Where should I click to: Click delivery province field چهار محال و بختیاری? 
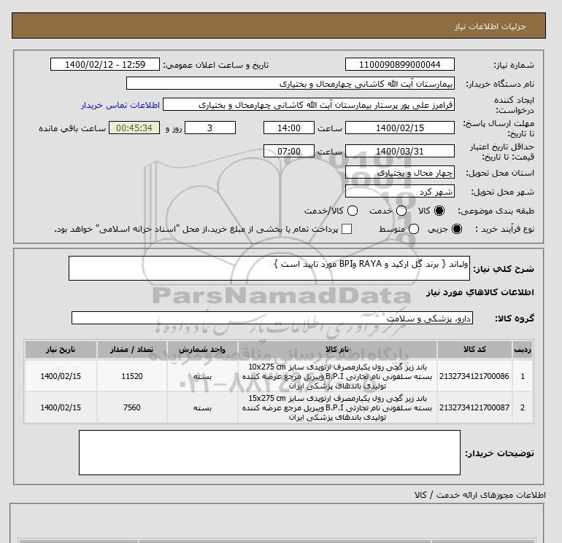(400, 173)
